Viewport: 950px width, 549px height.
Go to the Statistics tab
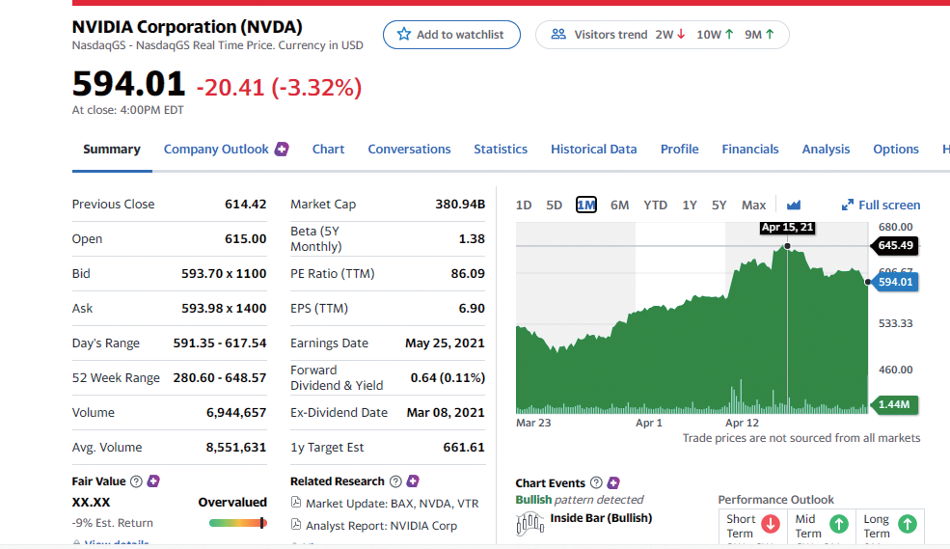pyautogui.click(x=501, y=149)
